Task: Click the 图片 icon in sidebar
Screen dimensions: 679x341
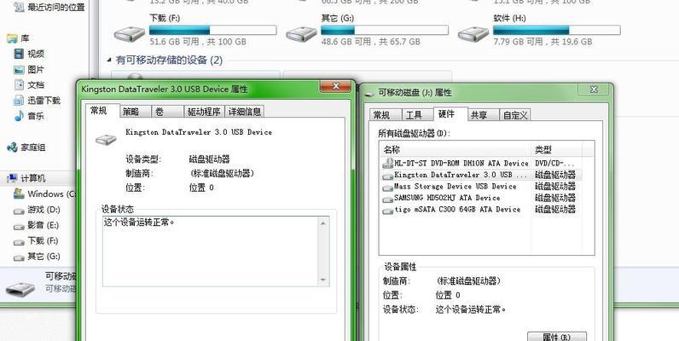Action: (x=19, y=70)
